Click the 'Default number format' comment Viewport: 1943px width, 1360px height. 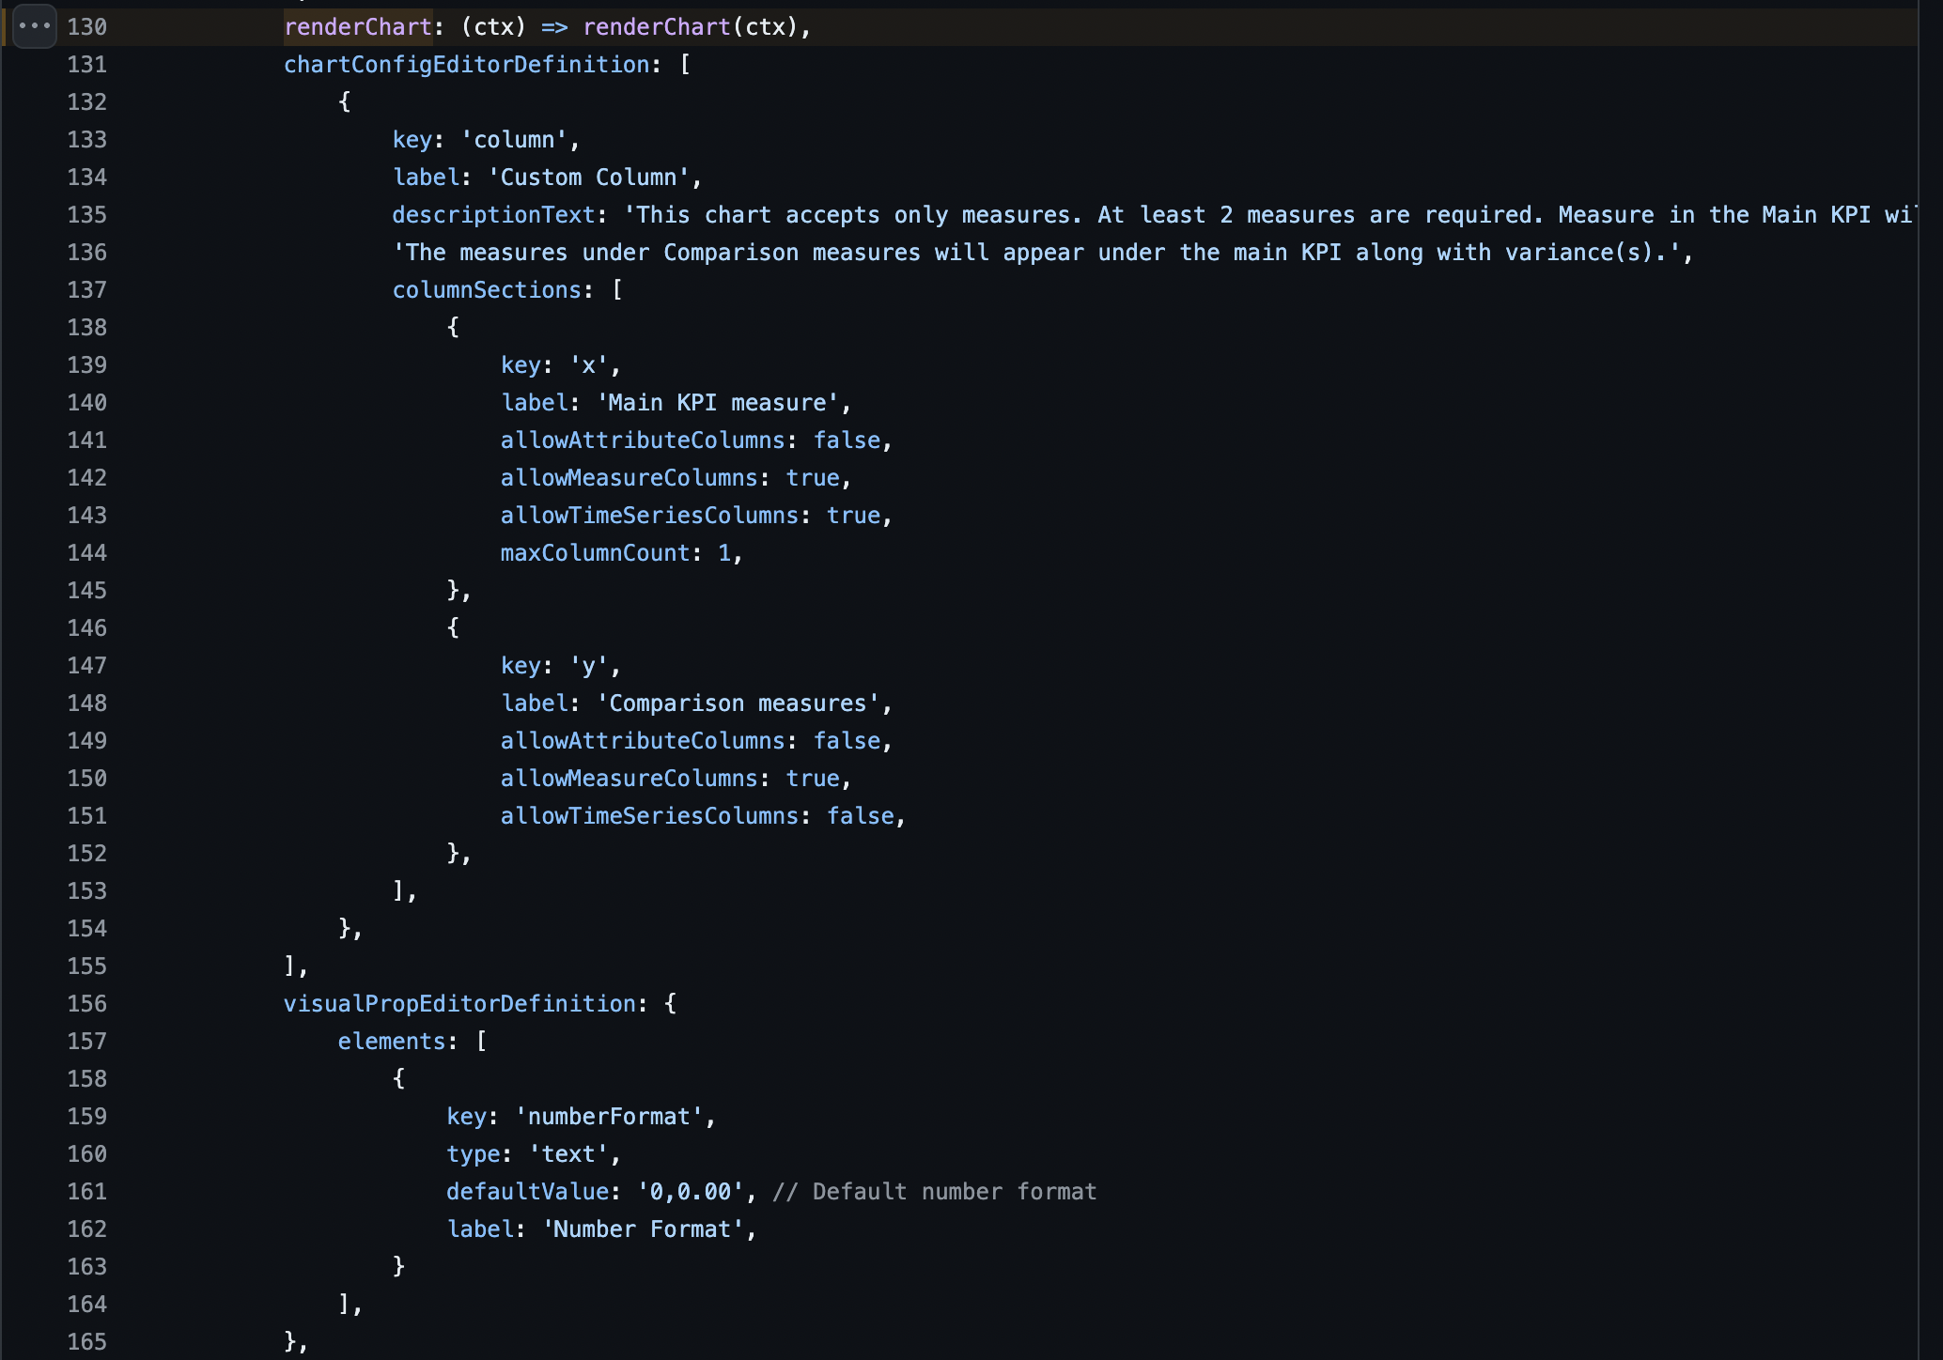935,1191
